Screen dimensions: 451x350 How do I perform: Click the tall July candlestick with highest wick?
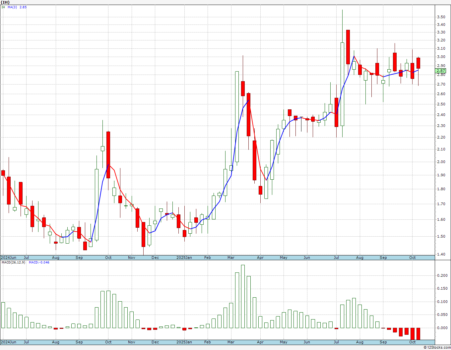click(342, 84)
